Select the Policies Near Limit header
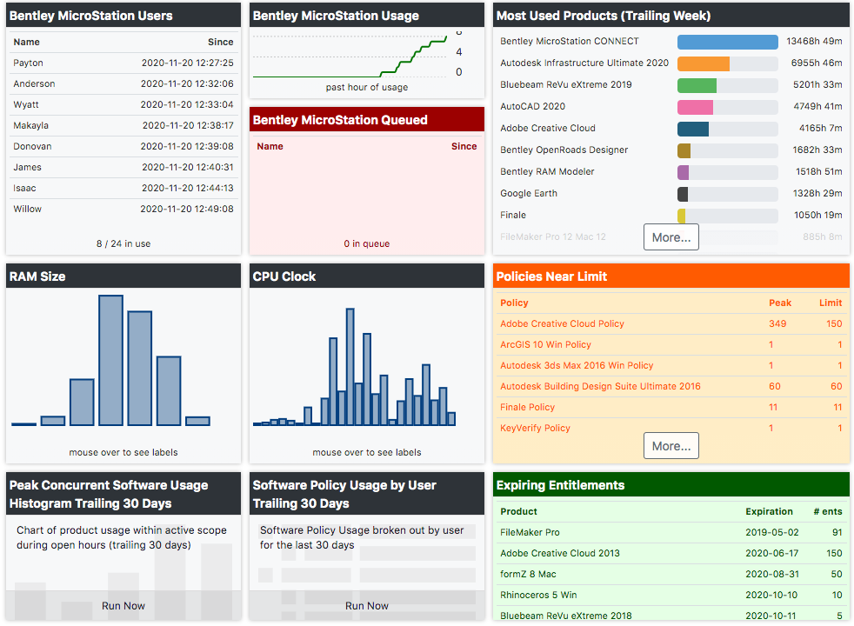Image resolution: width=854 pixels, height=626 pixels. (671, 276)
